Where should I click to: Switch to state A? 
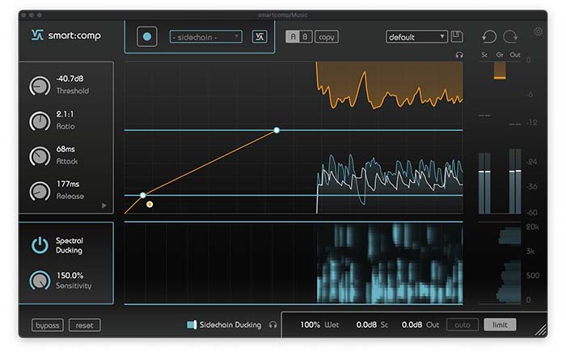pyautogui.click(x=293, y=37)
